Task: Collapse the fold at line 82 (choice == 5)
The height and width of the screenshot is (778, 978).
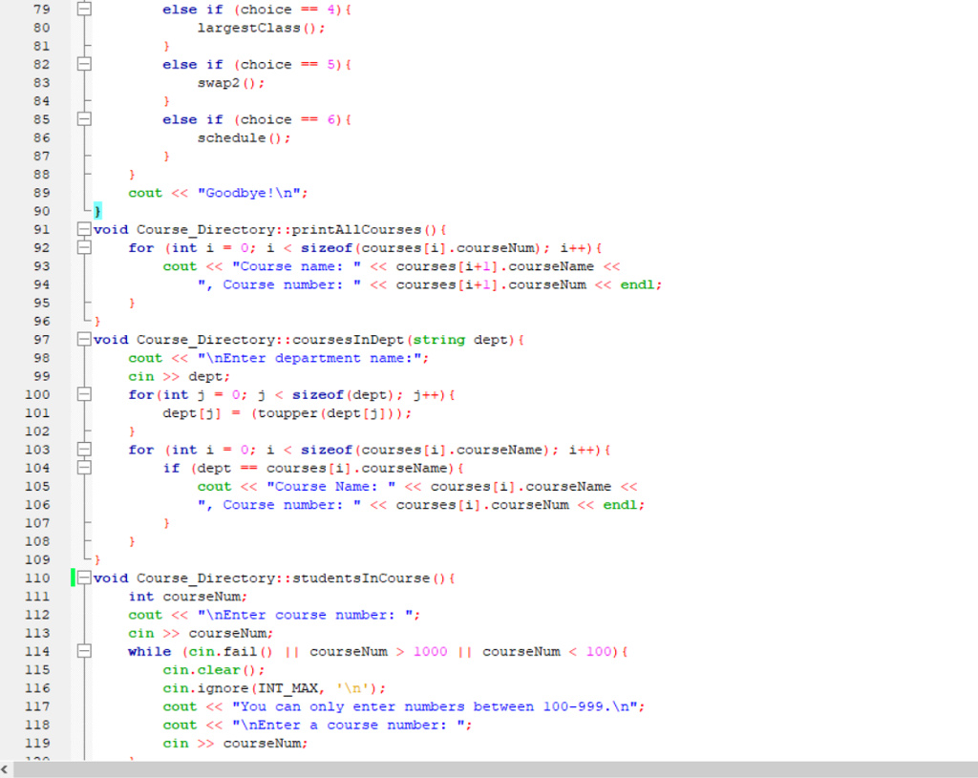Action: click(84, 64)
